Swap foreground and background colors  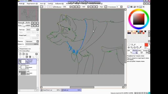(x=149, y=44)
